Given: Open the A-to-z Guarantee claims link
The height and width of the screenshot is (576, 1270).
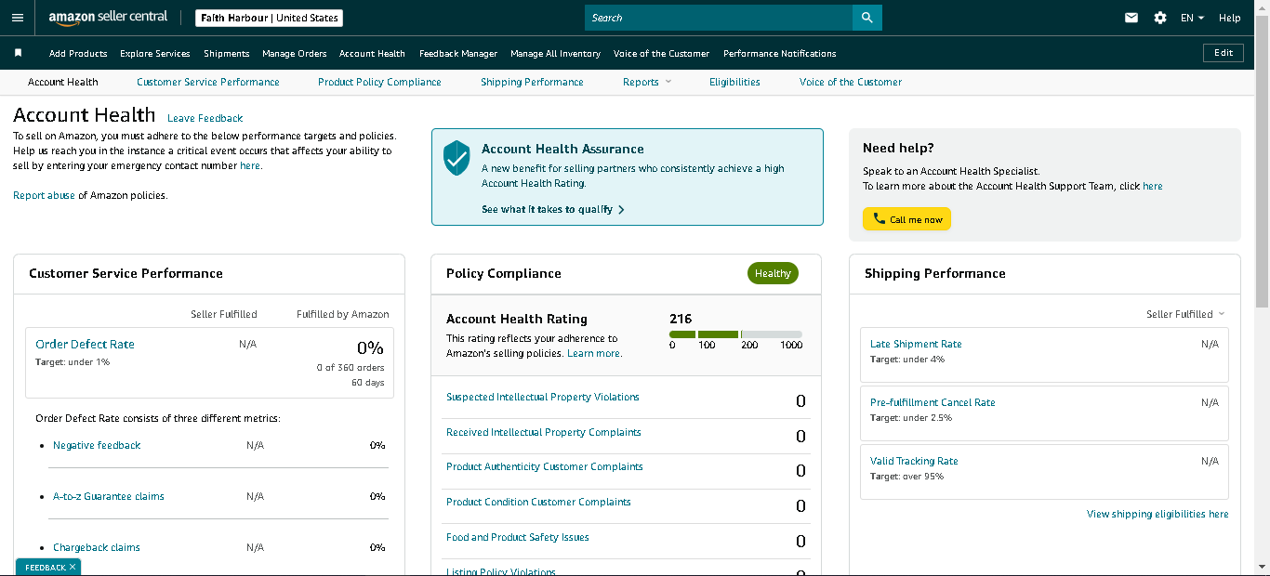Looking at the screenshot, I should coord(109,496).
